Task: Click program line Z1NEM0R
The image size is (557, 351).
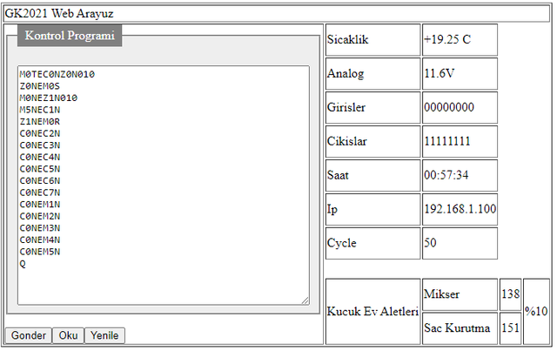Action: (x=40, y=122)
